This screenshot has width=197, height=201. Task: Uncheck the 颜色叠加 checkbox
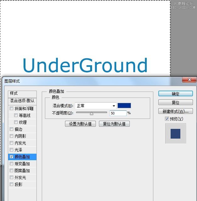click(11, 157)
